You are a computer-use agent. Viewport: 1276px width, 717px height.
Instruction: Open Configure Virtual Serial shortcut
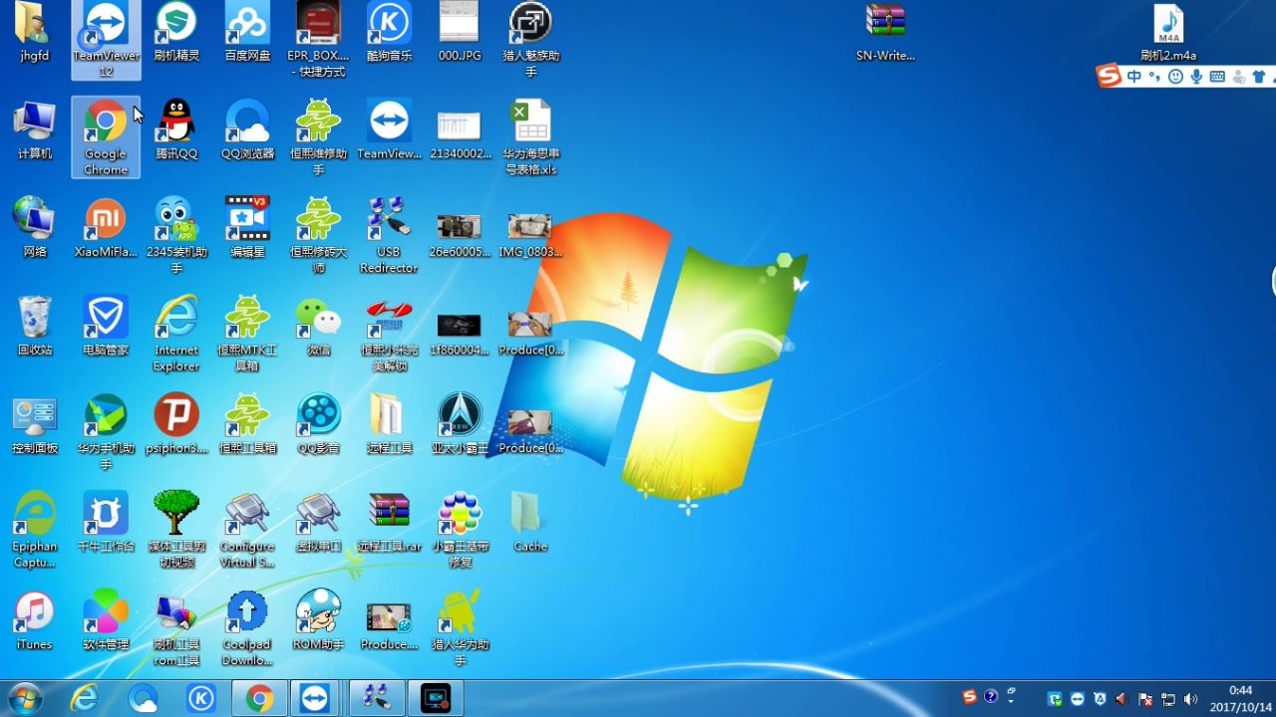click(247, 529)
